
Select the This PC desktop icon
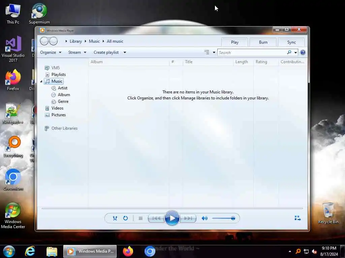click(13, 13)
